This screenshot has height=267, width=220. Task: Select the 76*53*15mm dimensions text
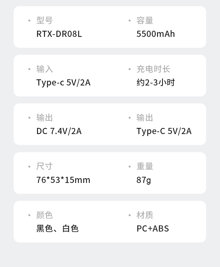pos(63,180)
